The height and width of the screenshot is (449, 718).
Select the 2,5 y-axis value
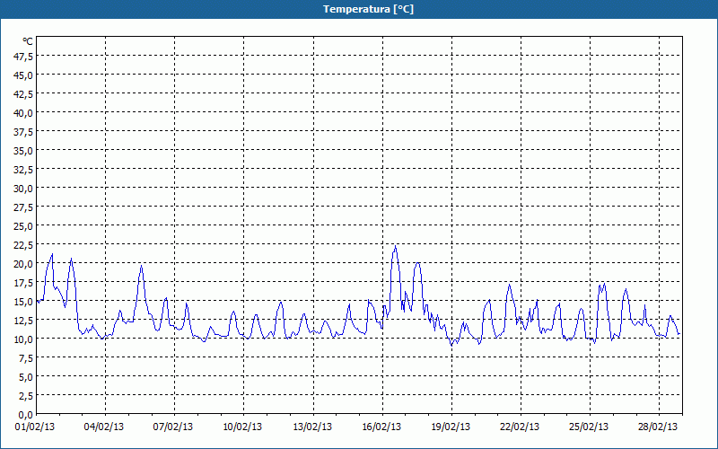click(26, 396)
